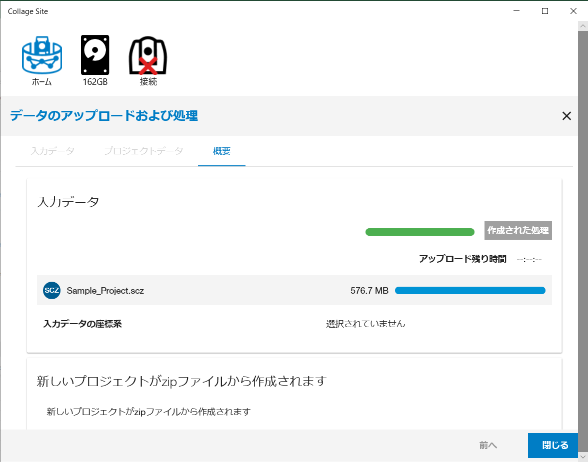Open the ホーム home icon

click(41, 55)
